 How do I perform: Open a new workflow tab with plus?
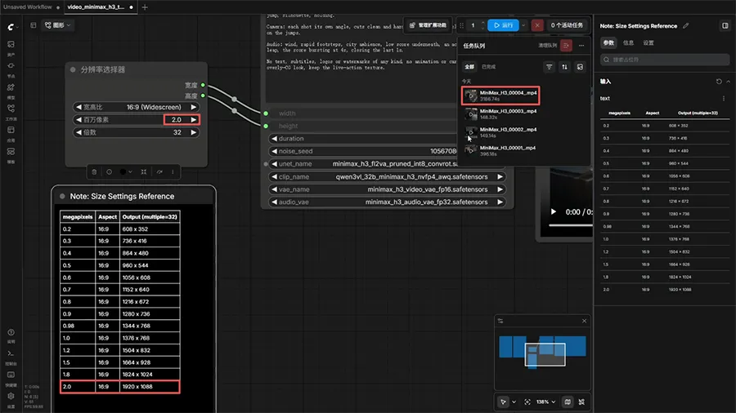pyautogui.click(x=145, y=7)
